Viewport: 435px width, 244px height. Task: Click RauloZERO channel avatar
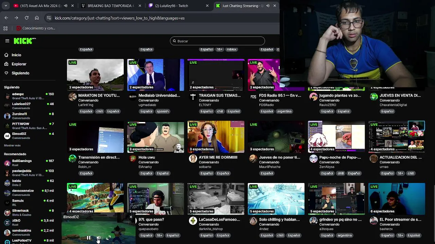coord(313,97)
